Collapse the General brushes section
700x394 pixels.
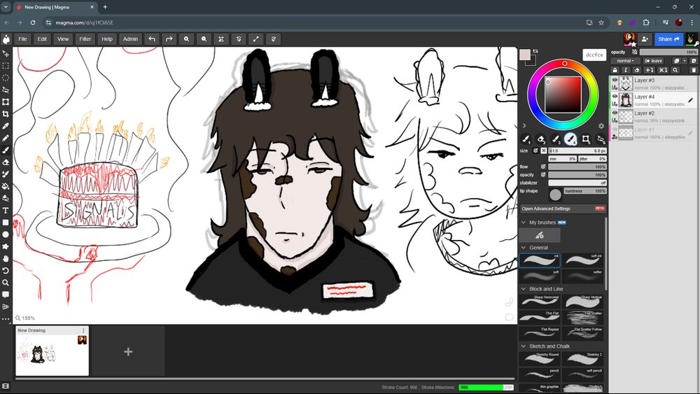click(524, 247)
